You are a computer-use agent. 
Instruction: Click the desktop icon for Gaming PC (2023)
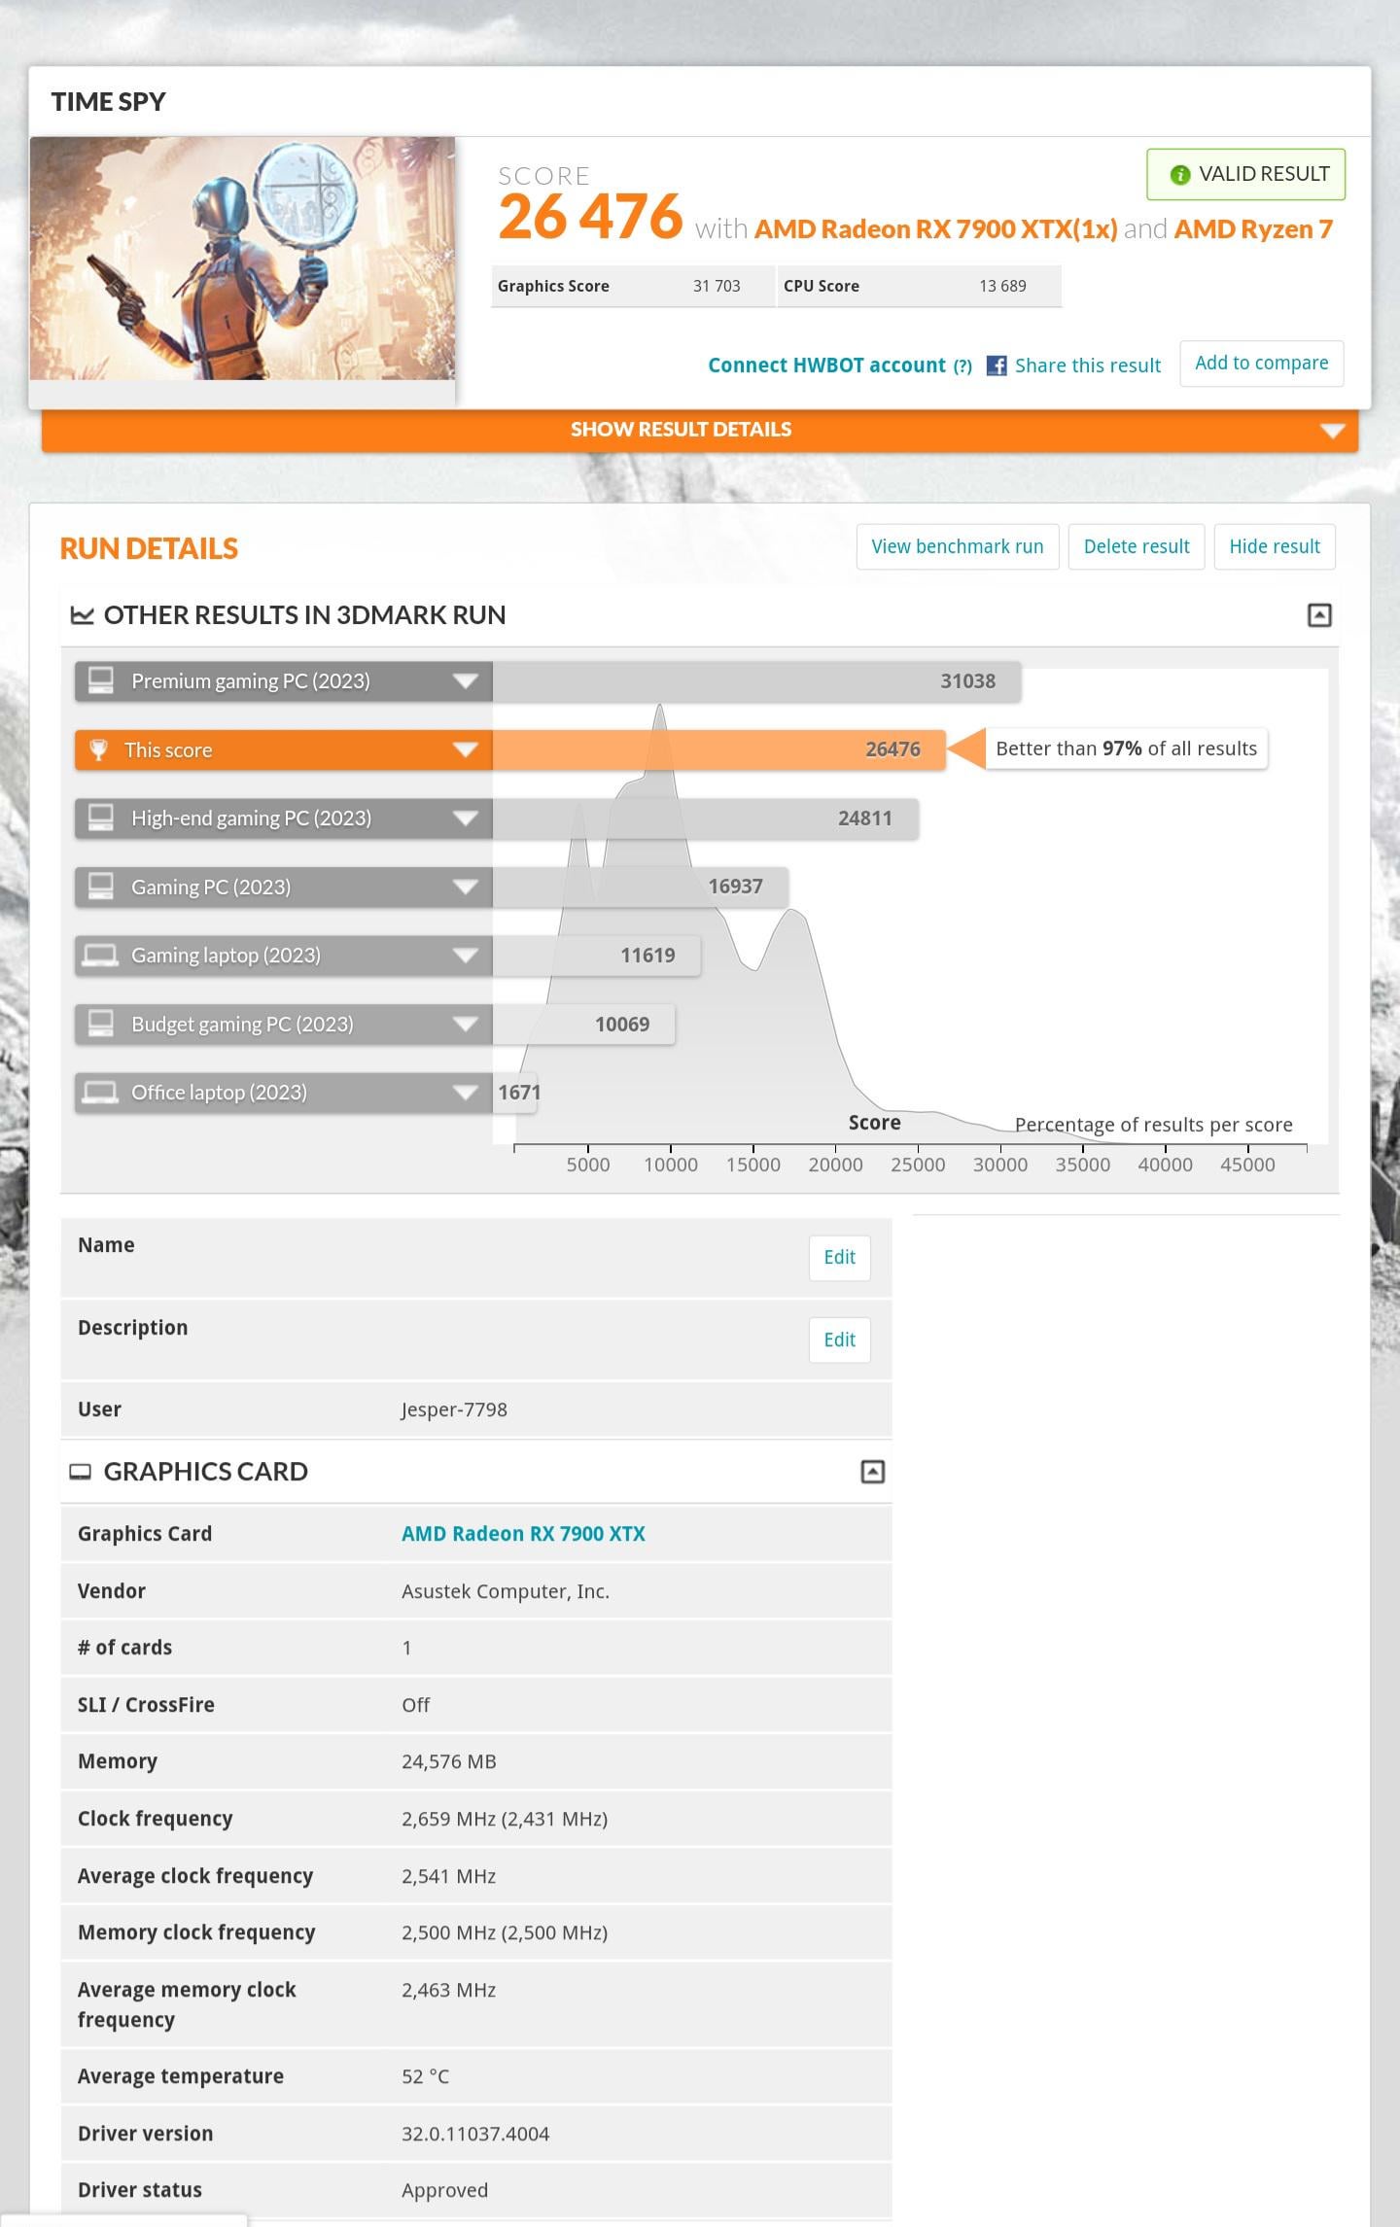(x=101, y=887)
